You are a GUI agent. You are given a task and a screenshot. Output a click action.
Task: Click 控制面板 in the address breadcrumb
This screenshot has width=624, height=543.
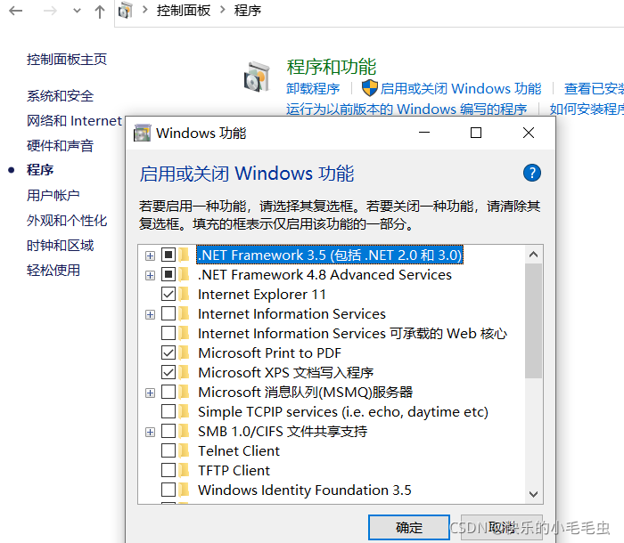click(x=184, y=11)
